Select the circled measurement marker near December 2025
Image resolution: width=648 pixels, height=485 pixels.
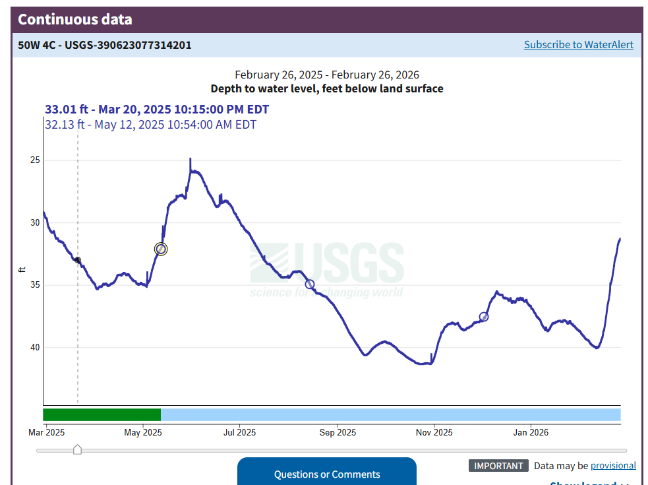click(x=484, y=317)
